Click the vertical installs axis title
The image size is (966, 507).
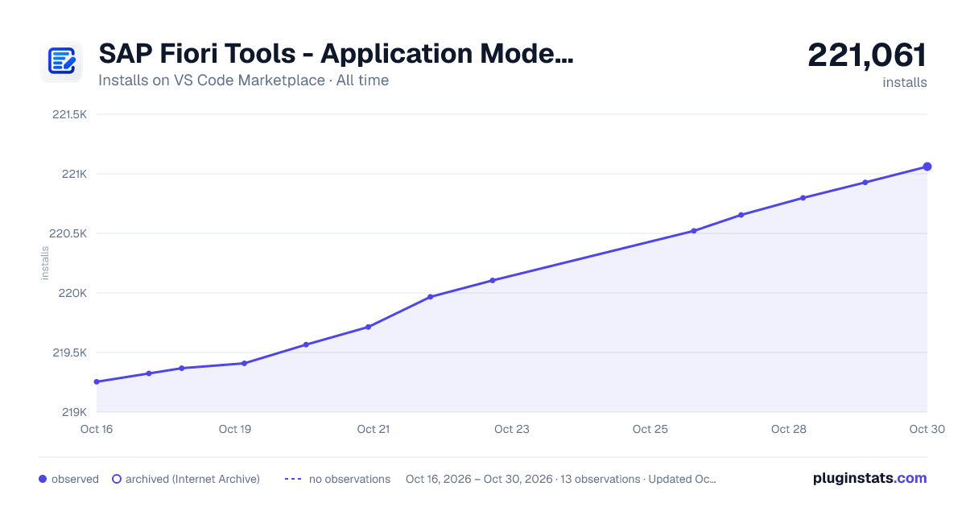pyautogui.click(x=45, y=263)
